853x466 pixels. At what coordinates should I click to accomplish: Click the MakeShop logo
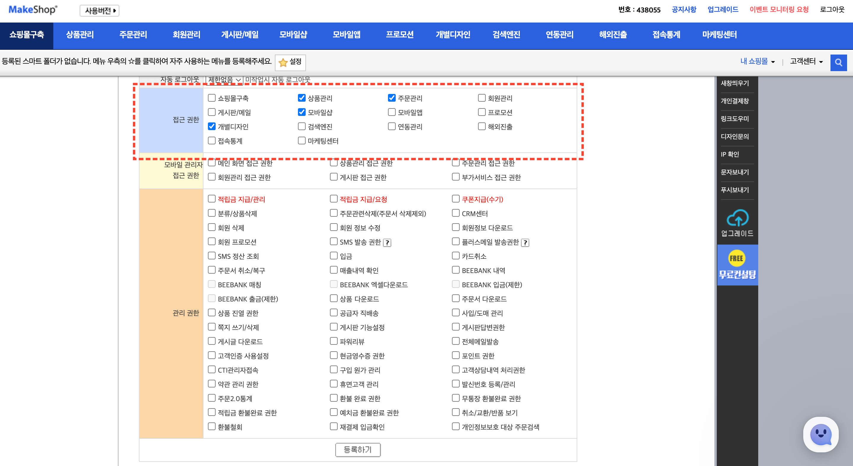32,9
